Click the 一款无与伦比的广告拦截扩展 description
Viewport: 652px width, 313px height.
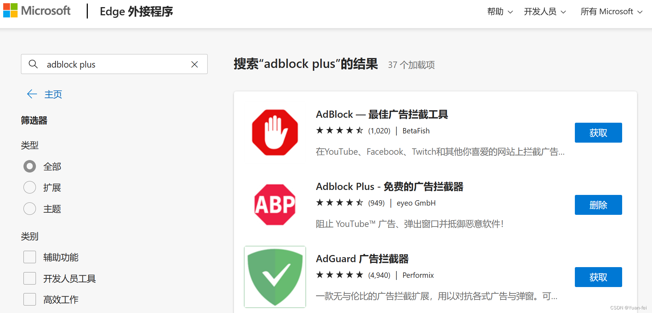click(x=437, y=296)
